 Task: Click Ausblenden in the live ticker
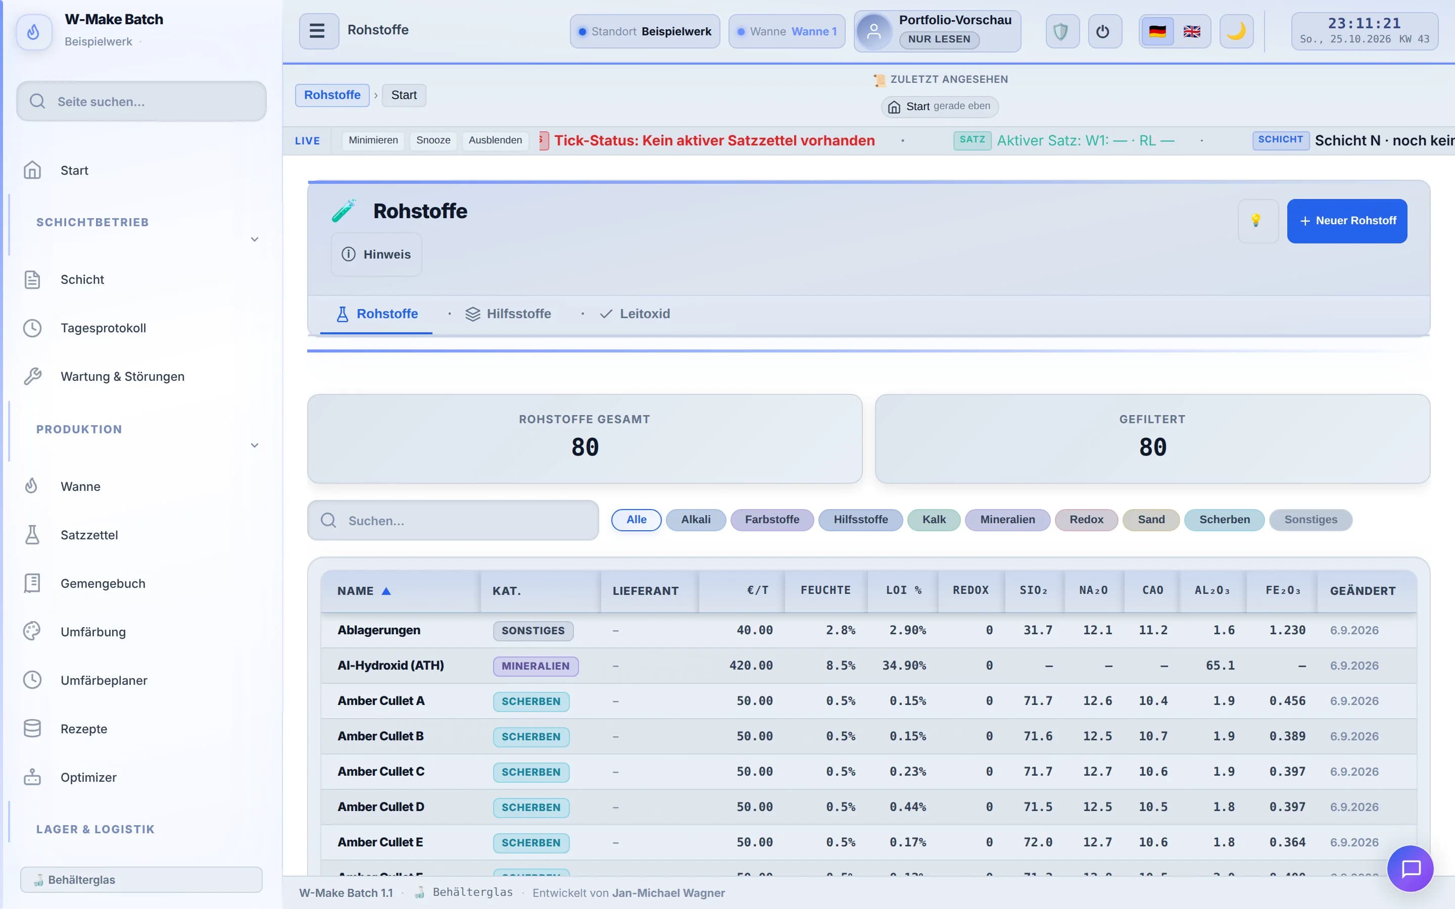tap(495, 140)
